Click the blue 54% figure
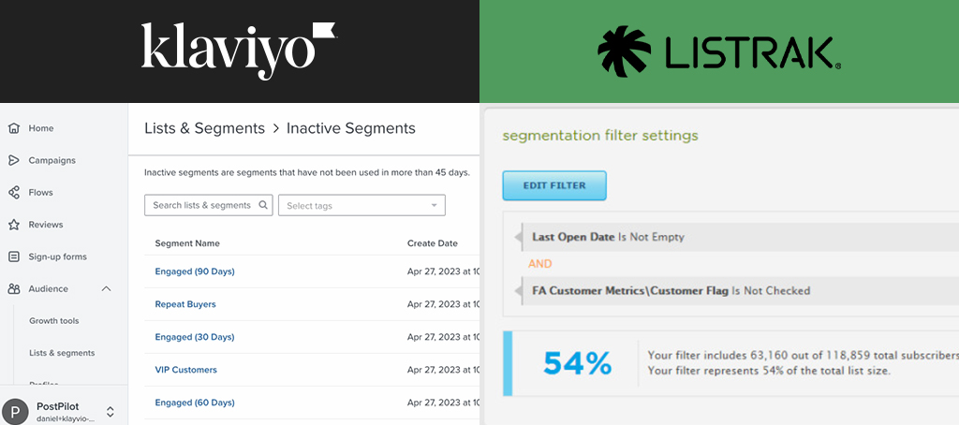The image size is (959, 425). click(577, 363)
